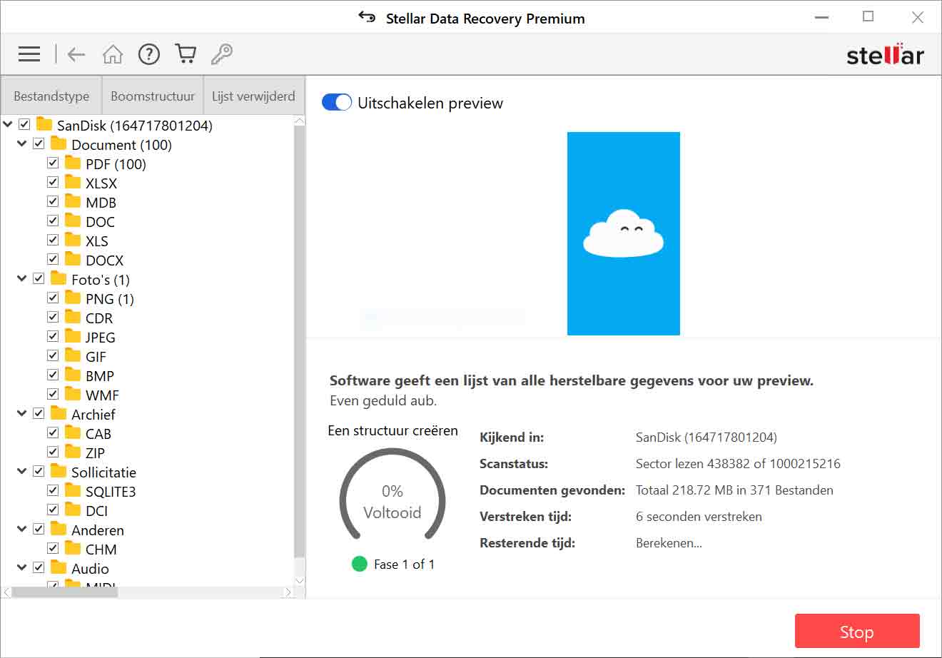Image resolution: width=942 pixels, height=658 pixels.
Task: Open the shopping cart icon
Action: pyautogui.click(x=186, y=54)
